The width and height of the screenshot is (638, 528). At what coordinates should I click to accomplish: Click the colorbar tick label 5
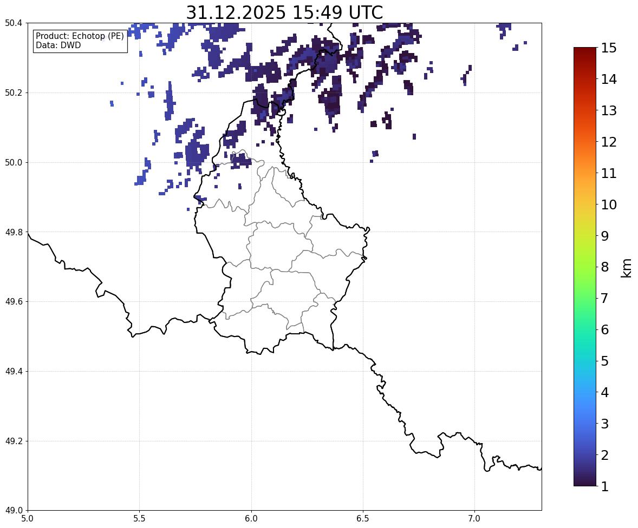(605, 361)
